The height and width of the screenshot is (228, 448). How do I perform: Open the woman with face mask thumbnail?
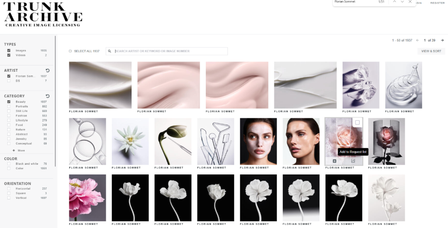[258, 141]
